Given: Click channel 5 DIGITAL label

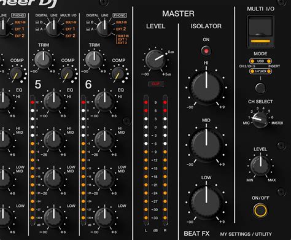Looking at the screenshot, I should pyautogui.click(x=41, y=15).
